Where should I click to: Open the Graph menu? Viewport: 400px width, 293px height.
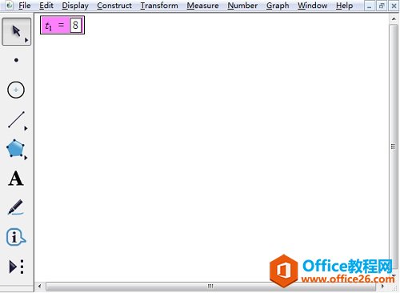278,6
